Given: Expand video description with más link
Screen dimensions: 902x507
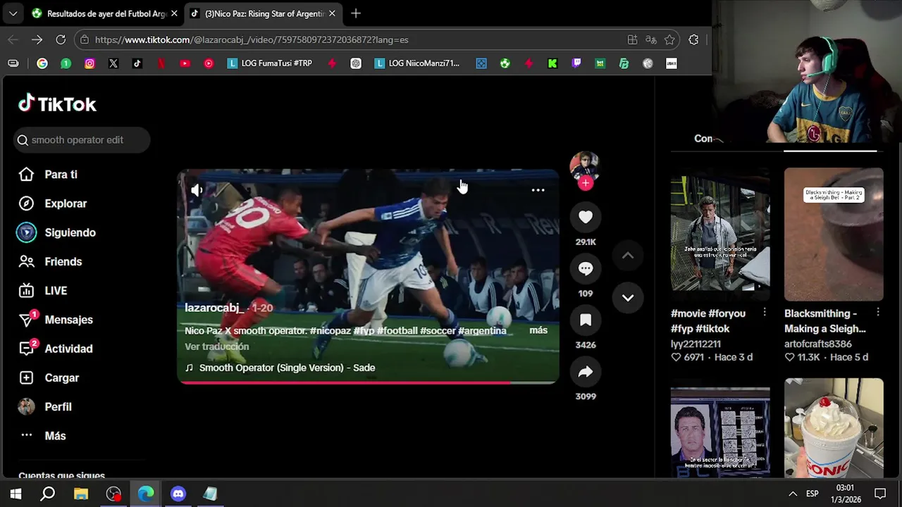Looking at the screenshot, I should (x=538, y=330).
